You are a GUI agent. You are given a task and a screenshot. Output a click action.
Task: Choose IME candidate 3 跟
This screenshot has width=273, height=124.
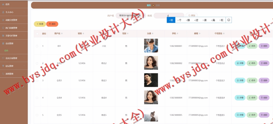coord(188,20)
